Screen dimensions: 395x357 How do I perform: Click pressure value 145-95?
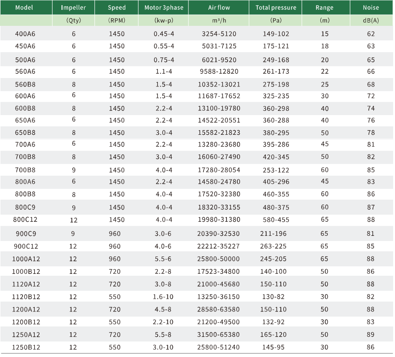(273, 347)
